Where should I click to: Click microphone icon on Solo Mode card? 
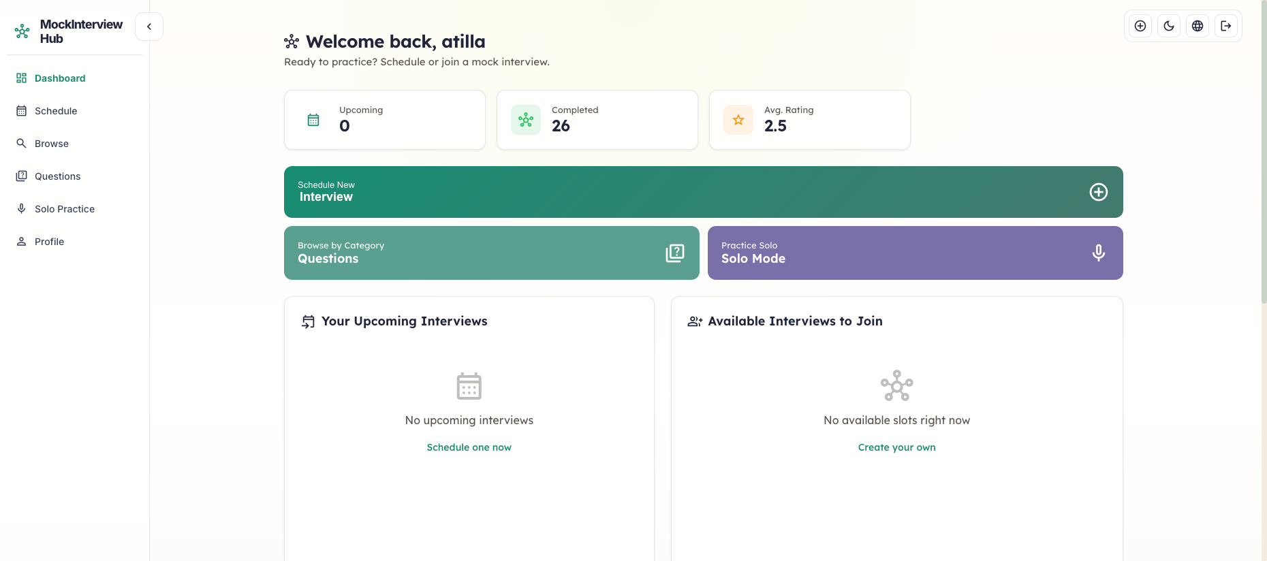point(1099,253)
